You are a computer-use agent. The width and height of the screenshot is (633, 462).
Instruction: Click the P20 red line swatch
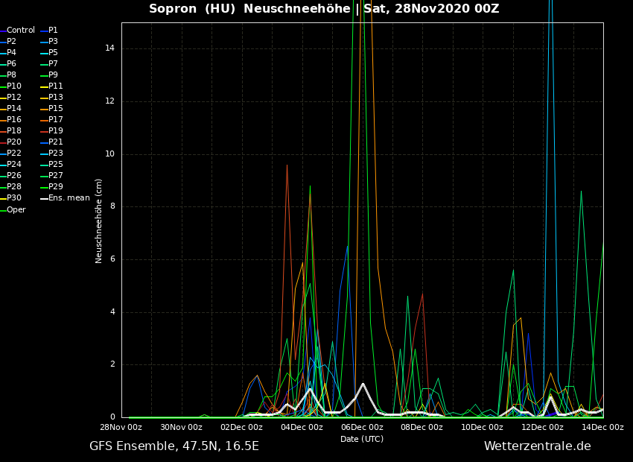click(3, 142)
